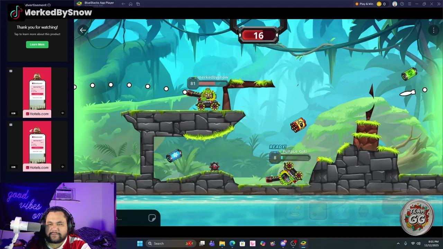Open OBS Studio from the taskbar
Viewport: 443px width, 249px height.
pos(293,243)
